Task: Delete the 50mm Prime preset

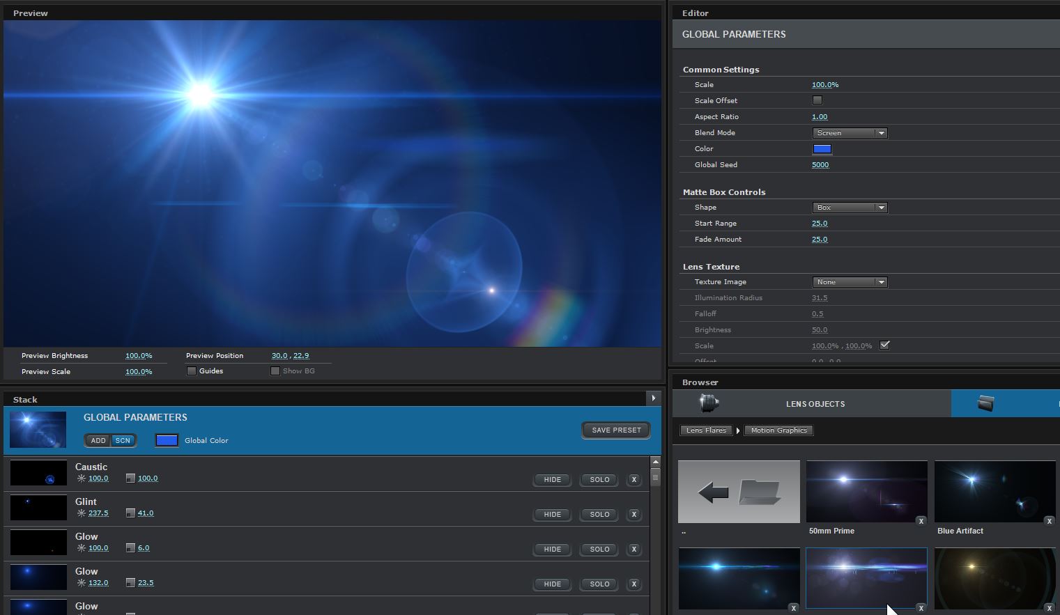Action: click(921, 521)
